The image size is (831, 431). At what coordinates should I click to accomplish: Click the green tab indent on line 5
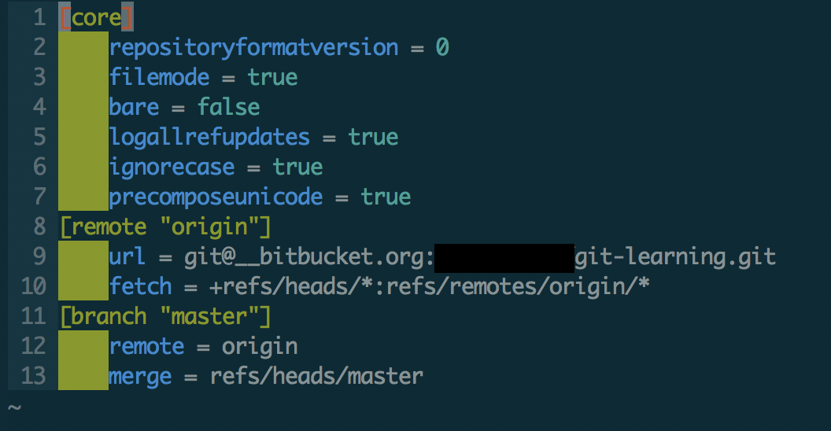point(83,137)
